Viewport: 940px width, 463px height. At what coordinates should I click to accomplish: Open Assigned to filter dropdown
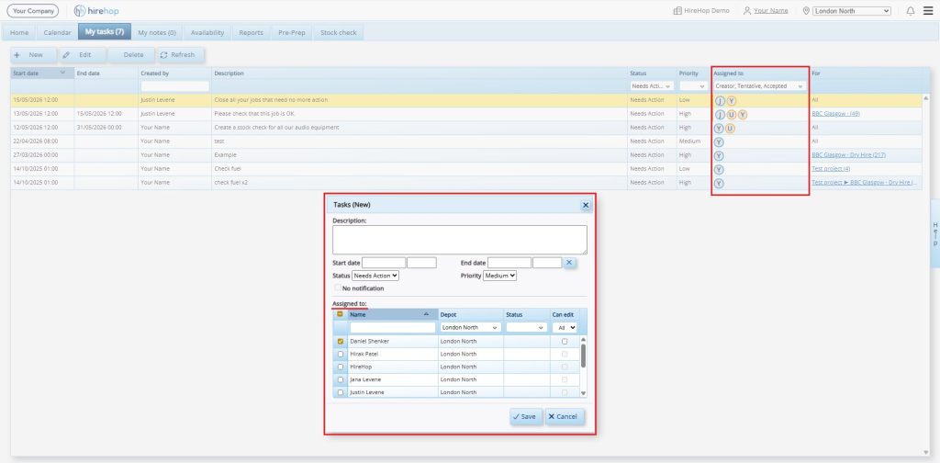[x=760, y=86]
